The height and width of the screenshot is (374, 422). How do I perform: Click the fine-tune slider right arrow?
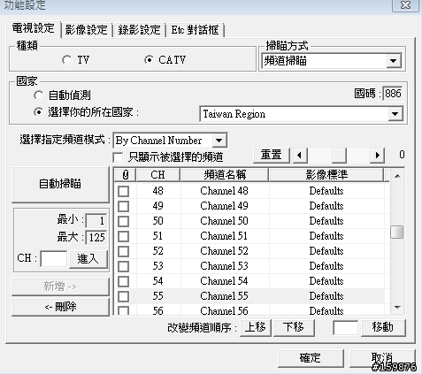(377, 155)
